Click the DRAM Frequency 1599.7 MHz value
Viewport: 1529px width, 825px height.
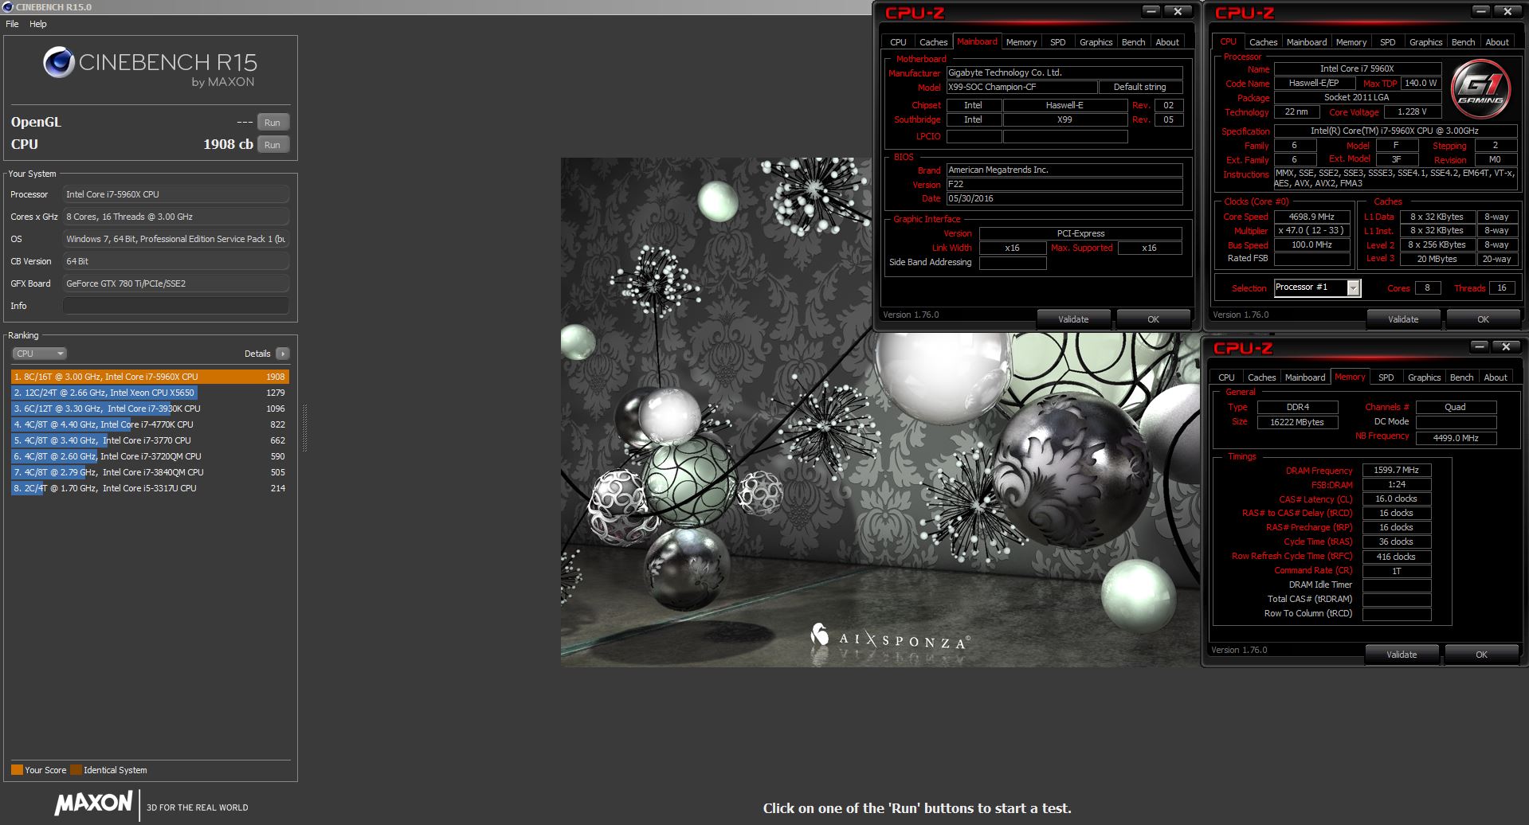pyautogui.click(x=1397, y=470)
